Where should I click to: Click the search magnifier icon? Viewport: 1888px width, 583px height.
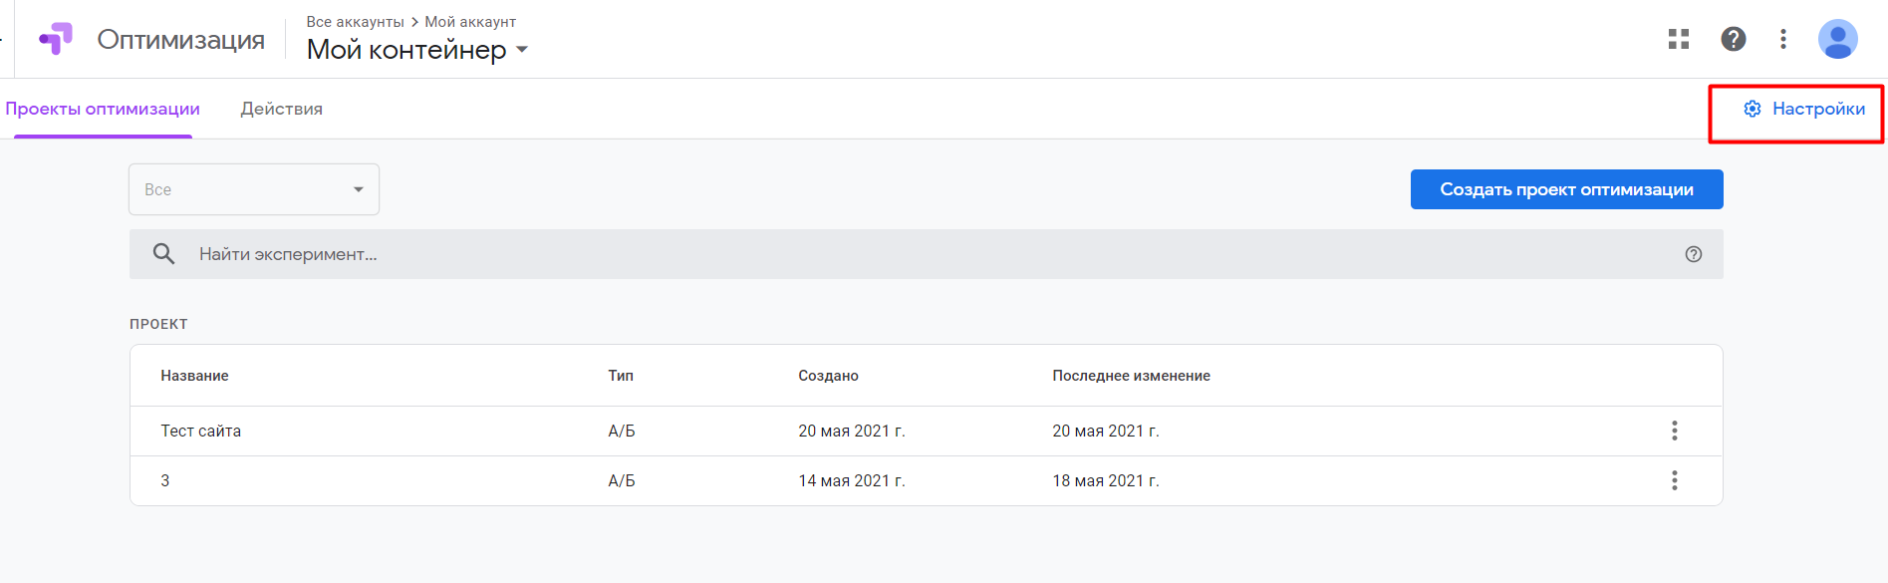click(x=164, y=254)
